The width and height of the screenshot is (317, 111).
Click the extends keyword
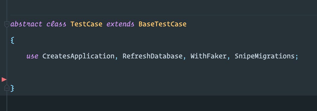click(120, 24)
